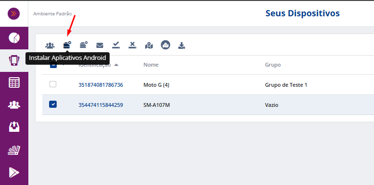Open the upload inbox sidebar icon
This screenshot has height=185, width=374.
coord(14,127)
